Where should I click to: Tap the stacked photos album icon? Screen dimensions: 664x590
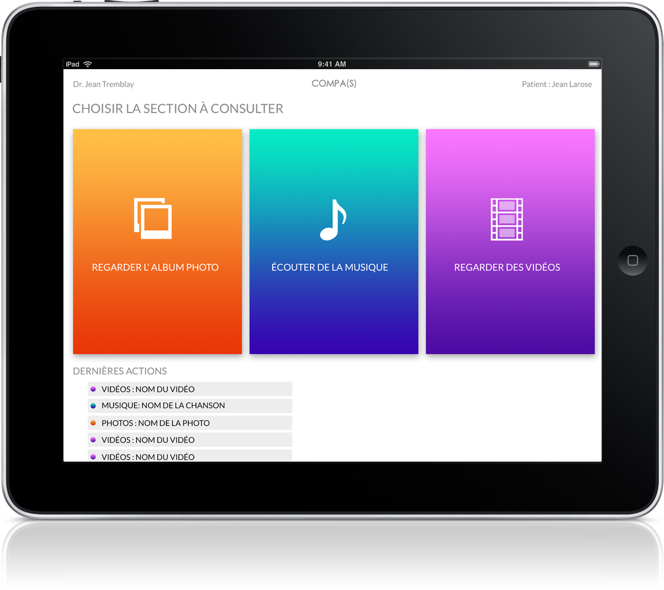[153, 218]
